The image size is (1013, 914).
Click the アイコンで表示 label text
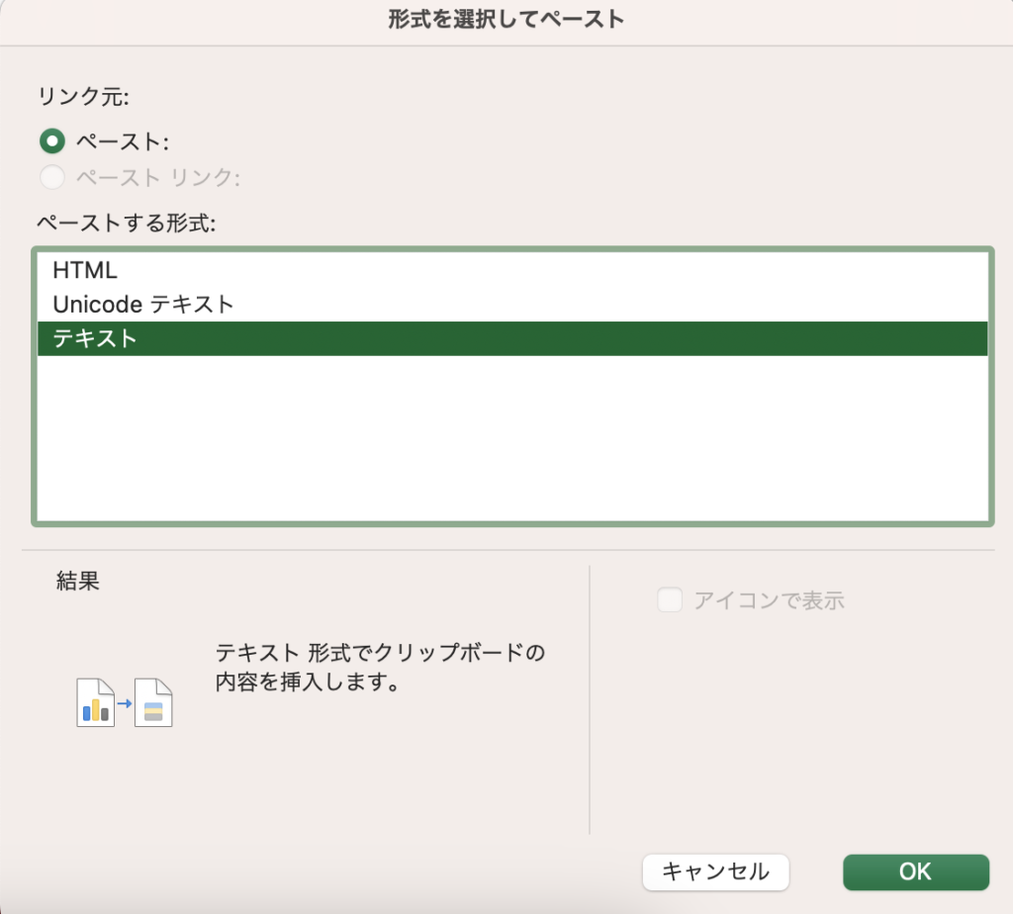pos(769,600)
